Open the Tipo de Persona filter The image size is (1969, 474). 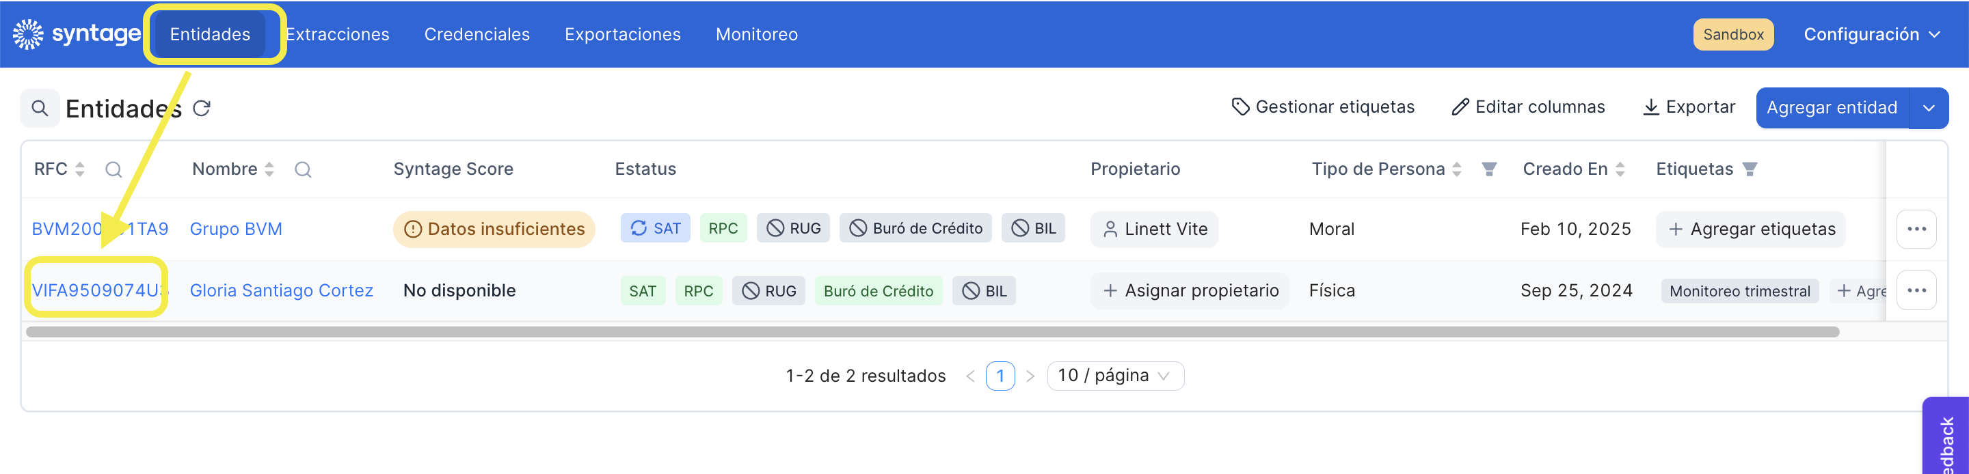click(x=1489, y=169)
